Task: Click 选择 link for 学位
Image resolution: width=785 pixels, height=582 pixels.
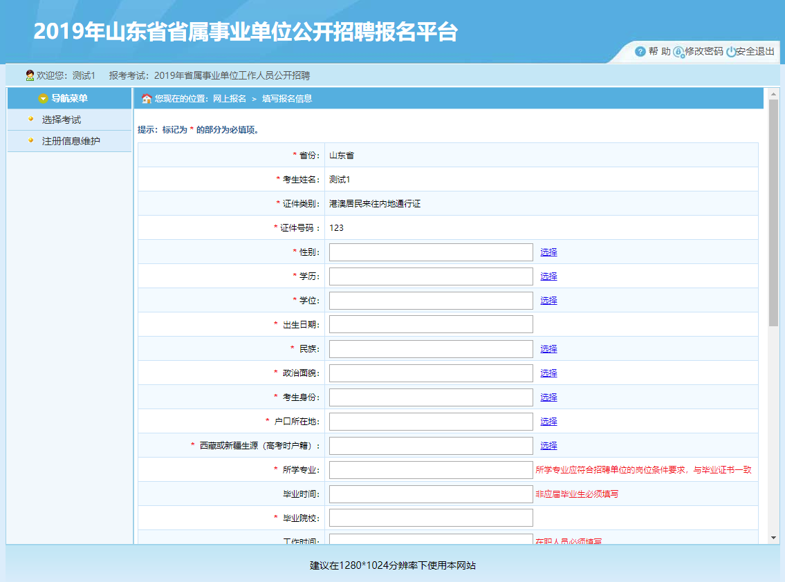Action: click(x=548, y=300)
